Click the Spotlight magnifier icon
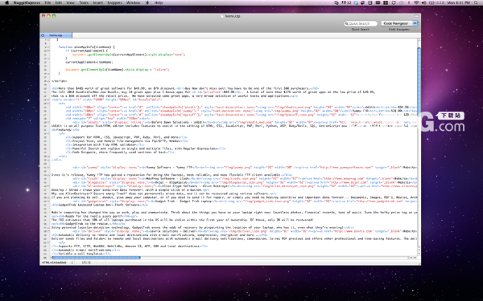The image size is (483, 301). 477,2
